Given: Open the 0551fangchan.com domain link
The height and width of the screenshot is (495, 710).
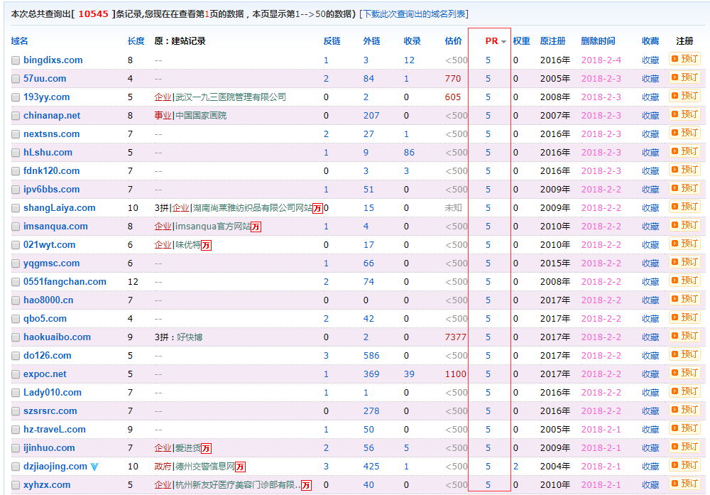Looking at the screenshot, I should (x=65, y=282).
